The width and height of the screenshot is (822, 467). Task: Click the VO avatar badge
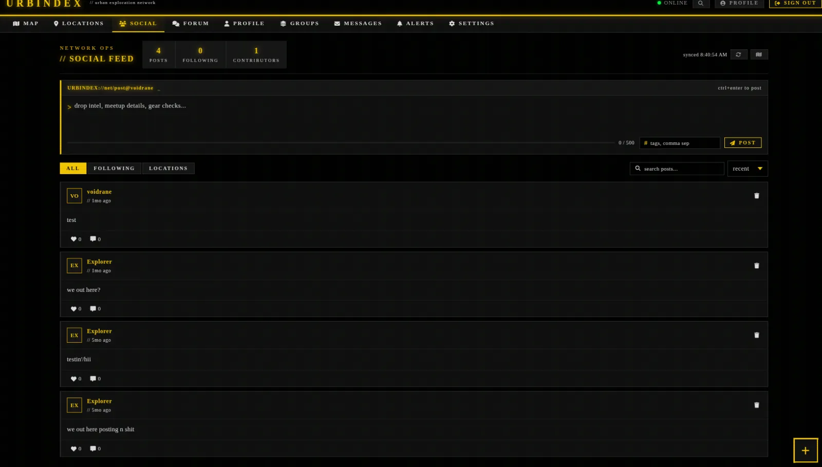[74, 196]
